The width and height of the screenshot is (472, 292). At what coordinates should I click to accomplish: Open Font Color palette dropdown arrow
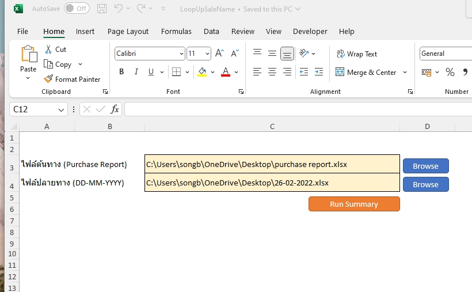coord(237,72)
